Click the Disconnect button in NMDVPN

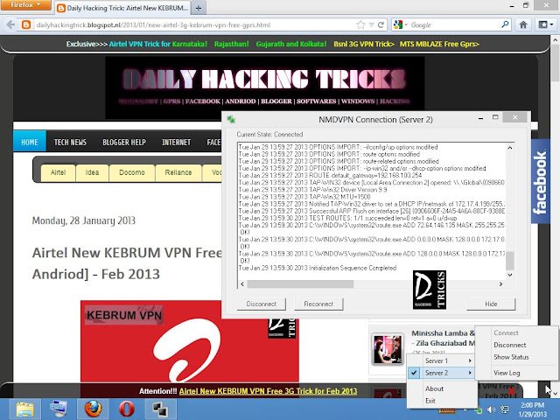(262, 304)
